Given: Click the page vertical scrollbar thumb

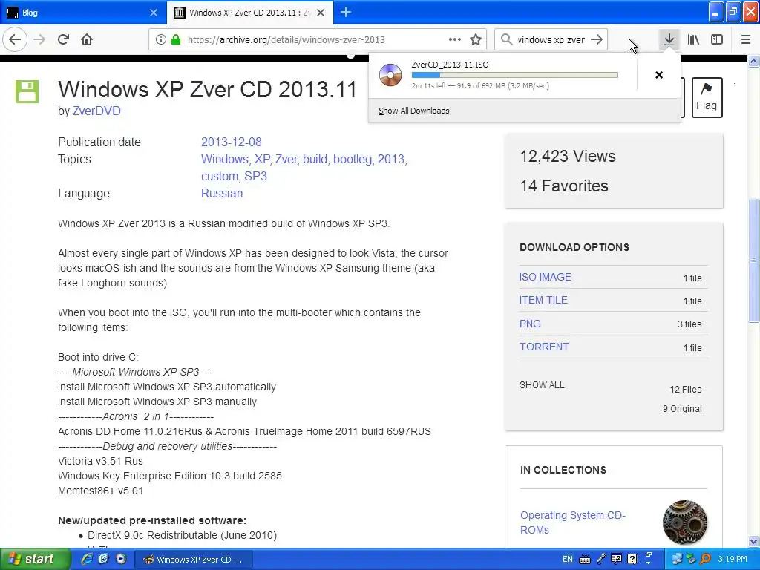Looking at the screenshot, I should coord(754,261).
